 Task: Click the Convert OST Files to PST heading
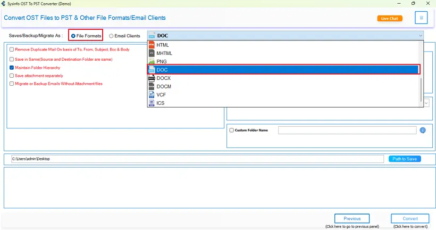tap(85, 18)
